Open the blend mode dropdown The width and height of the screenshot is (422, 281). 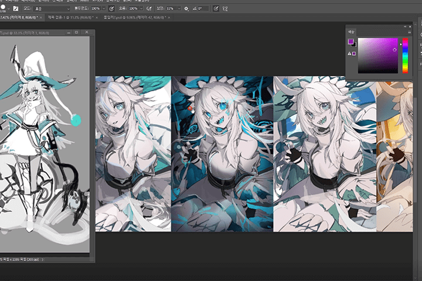52,9
